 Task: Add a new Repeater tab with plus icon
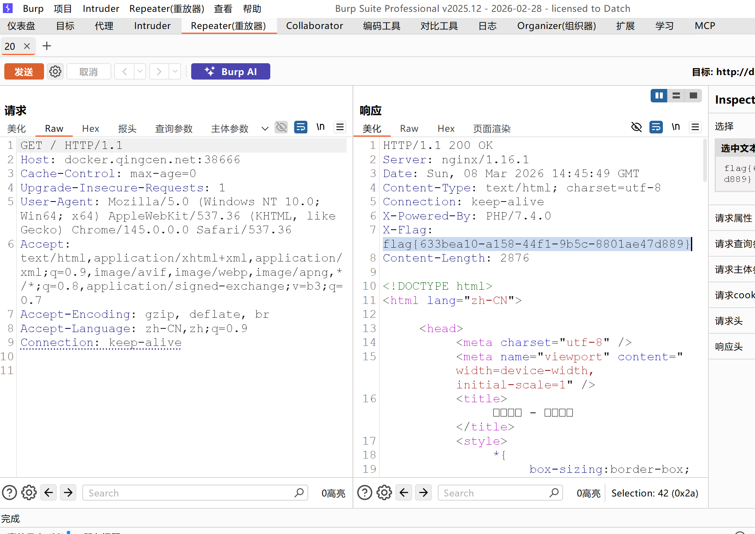[x=47, y=46]
